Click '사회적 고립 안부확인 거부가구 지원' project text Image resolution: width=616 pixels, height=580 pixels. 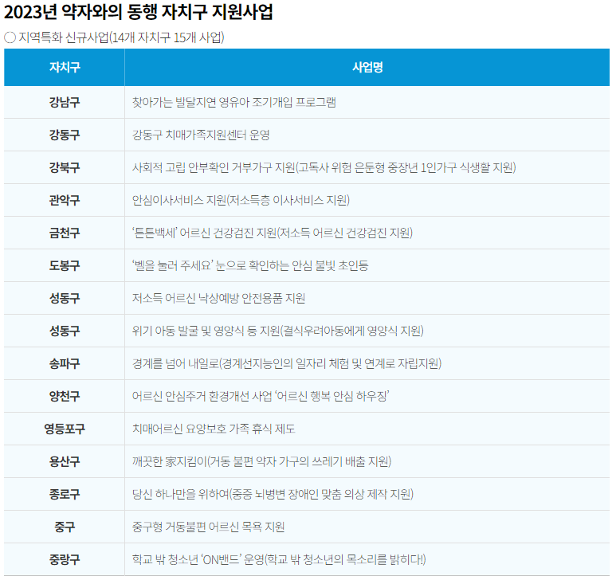214,167
